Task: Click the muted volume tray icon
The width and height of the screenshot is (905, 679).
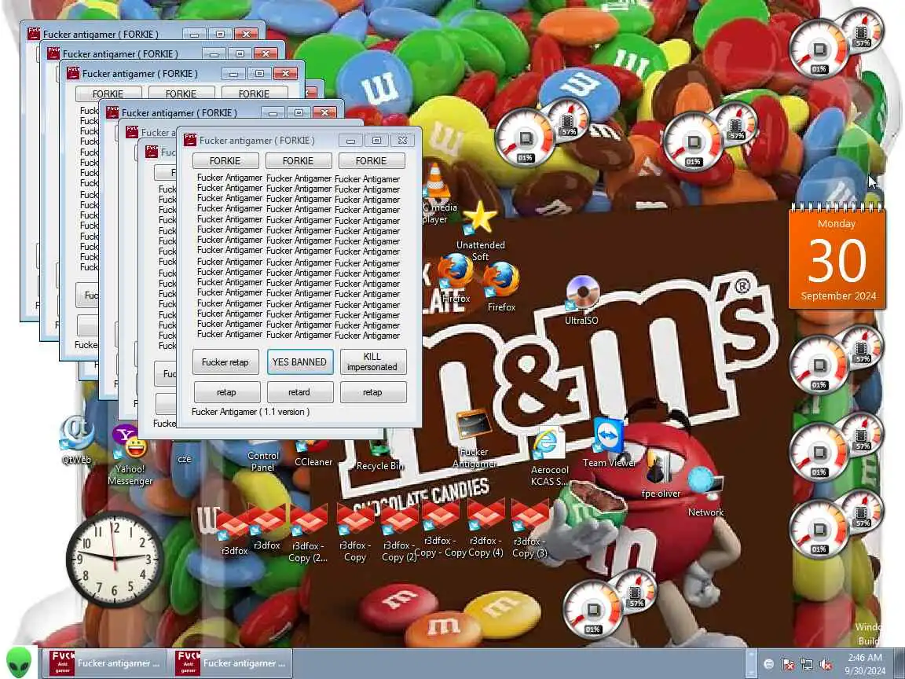Action: coord(826,664)
